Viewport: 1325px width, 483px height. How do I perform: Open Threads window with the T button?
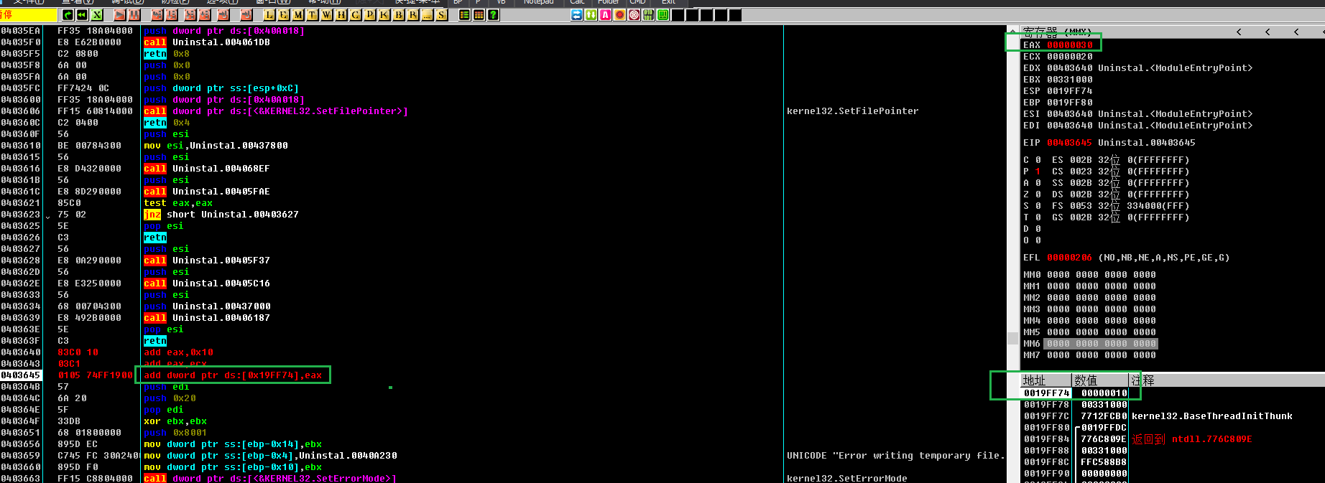(x=313, y=15)
